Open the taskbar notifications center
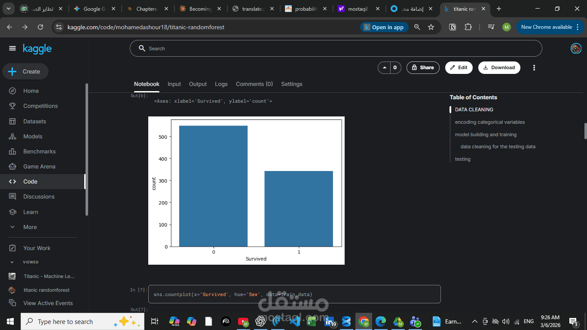The width and height of the screenshot is (587, 330). coord(573,321)
